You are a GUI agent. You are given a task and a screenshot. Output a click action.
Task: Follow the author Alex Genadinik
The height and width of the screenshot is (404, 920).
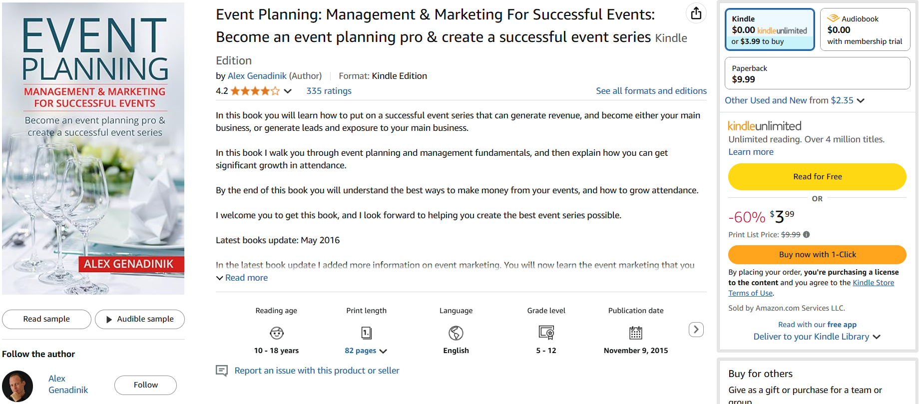click(x=145, y=385)
